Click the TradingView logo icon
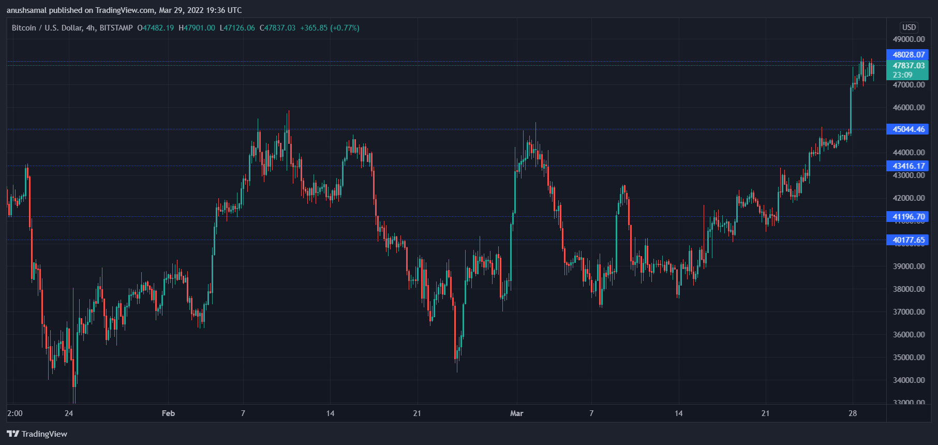 point(13,434)
